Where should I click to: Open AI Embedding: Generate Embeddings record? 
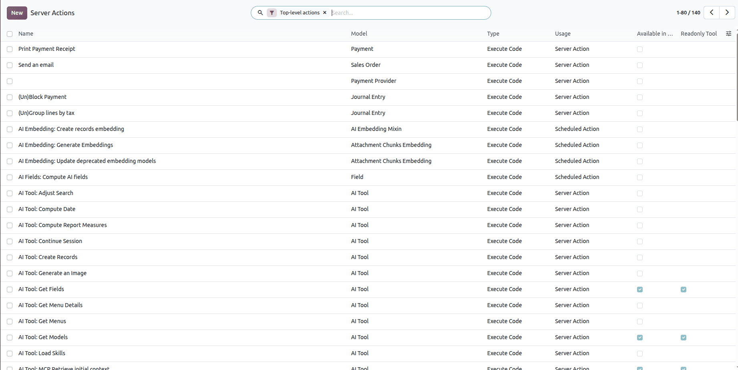coord(66,145)
